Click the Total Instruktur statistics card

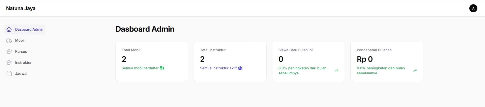tap(230, 62)
